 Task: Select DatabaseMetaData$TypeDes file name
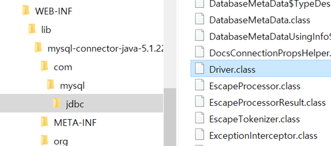[x=270, y=4]
